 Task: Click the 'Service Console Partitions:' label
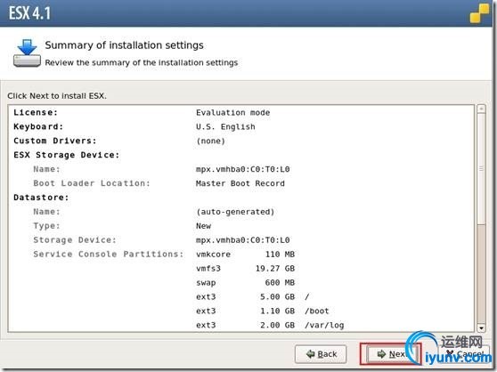pyautogui.click(x=109, y=255)
